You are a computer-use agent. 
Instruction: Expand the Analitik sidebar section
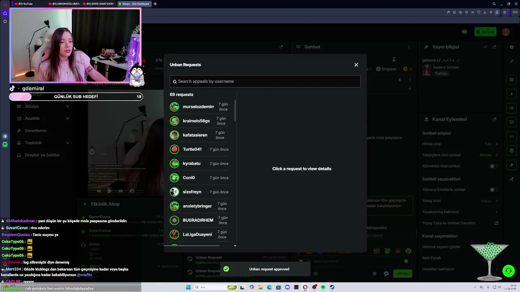click(43, 118)
